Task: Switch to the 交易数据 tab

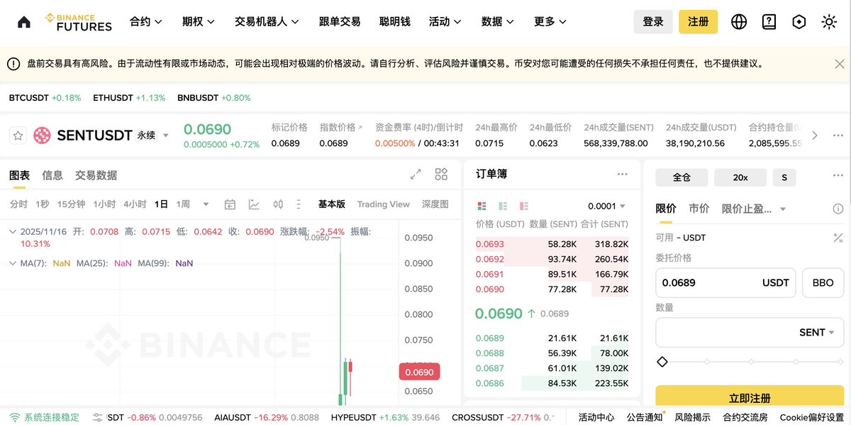Action: click(x=96, y=175)
